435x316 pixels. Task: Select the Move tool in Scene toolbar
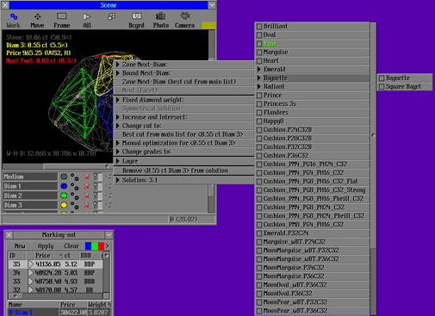pos(37,20)
